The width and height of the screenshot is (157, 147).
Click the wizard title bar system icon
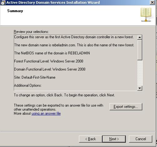(x=3, y=3)
